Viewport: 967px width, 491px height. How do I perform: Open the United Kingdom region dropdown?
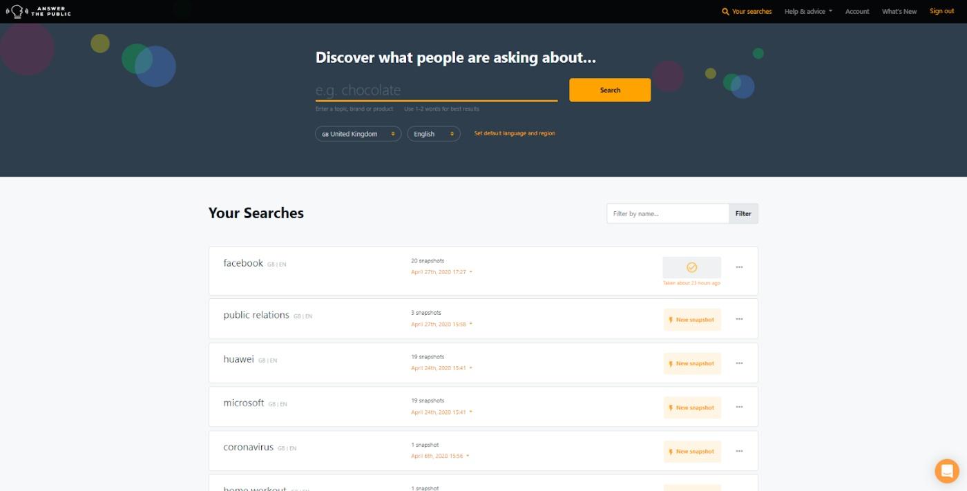pyautogui.click(x=358, y=134)
